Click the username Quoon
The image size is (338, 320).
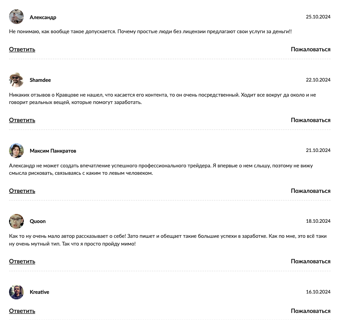[38, 221]
